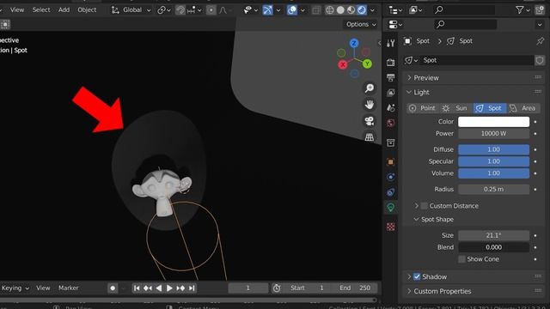The width and height of the screenshot is (550, 309).
Task: Open the Add menu
Action: (64, 9)
